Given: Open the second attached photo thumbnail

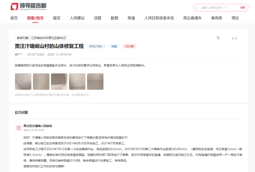Looking at the screenshot, I should [x=41, y=81].
